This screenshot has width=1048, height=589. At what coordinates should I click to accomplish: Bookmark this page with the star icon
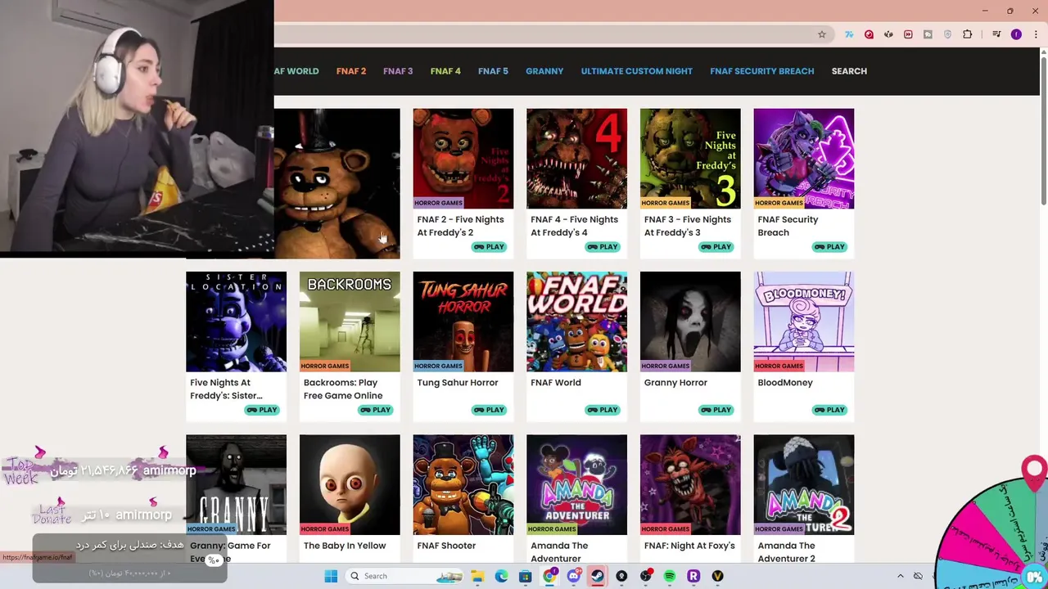(x=822, y=34)
